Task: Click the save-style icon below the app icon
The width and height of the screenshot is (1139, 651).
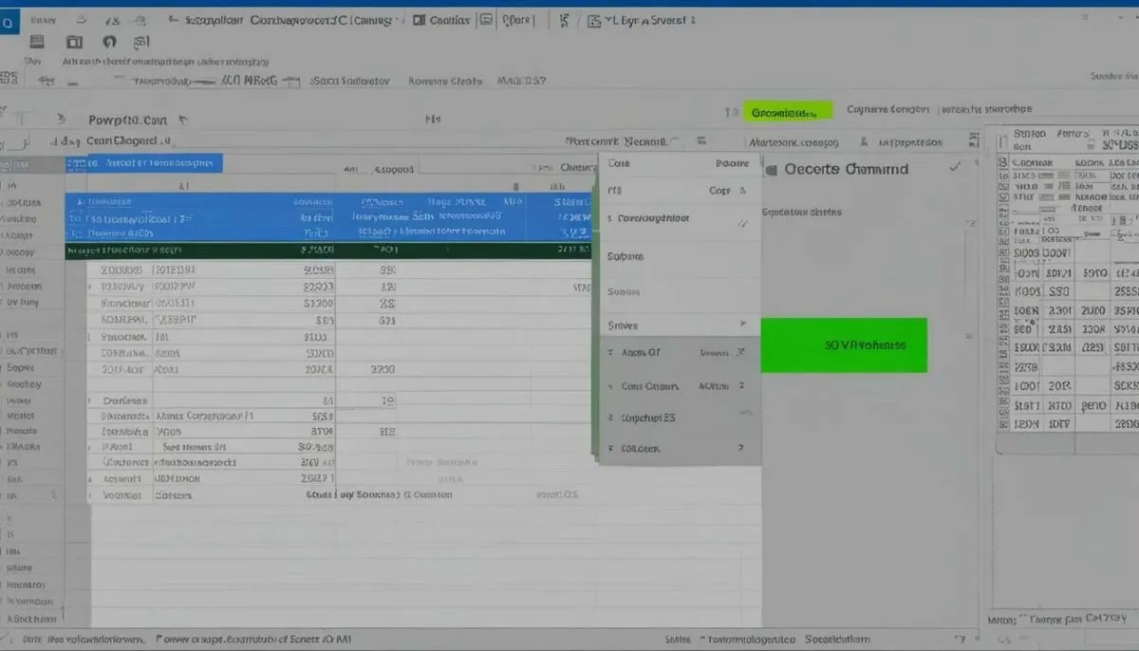Action: 38,42
